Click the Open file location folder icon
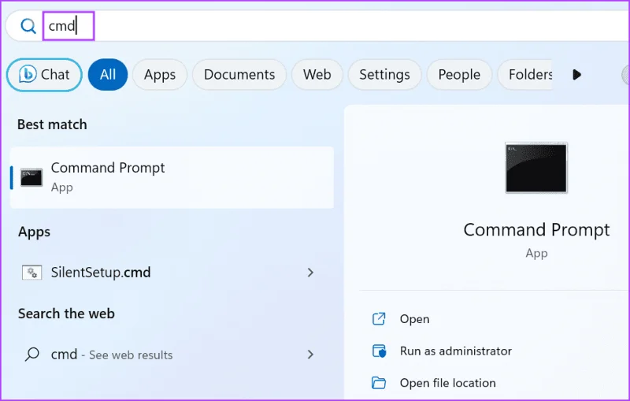Image resolution: width=630 pixels, height=401 pixels. coord(379,383)
